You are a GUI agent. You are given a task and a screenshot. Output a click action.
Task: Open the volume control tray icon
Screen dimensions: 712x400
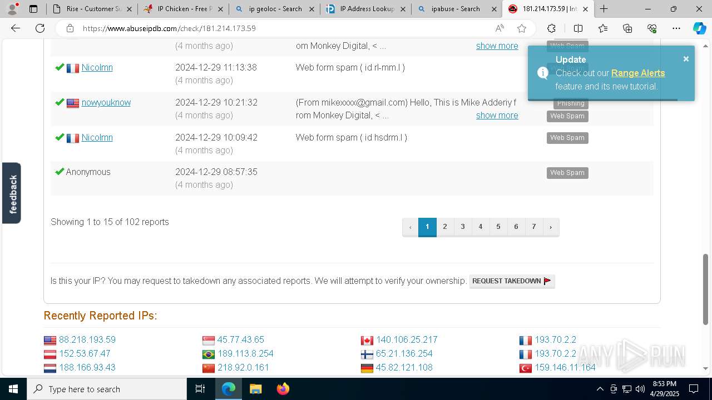[640, 389]
